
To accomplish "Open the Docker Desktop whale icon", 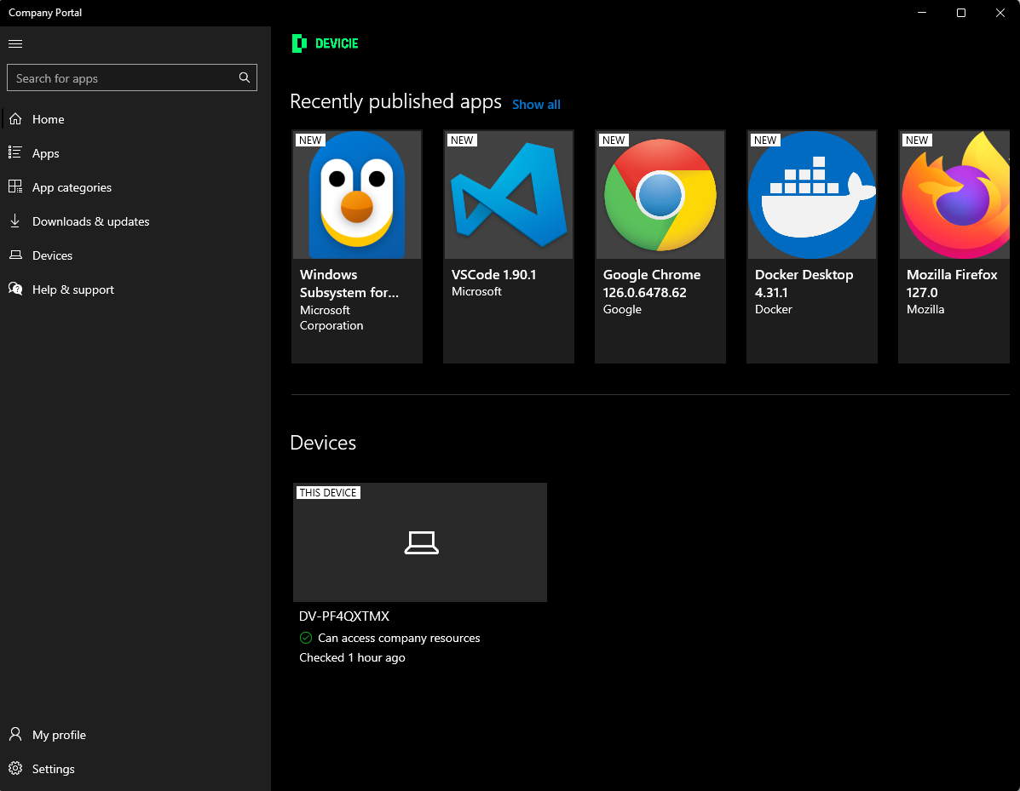I will coord(812,194).
